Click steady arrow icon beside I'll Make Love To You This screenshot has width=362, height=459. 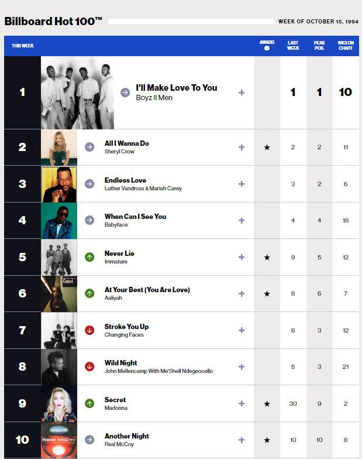tap(125, 93)
